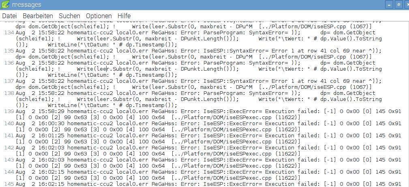The width and height of the screenshot is (409, 187).
Task: Click the messages window title text
Action: 26,5
